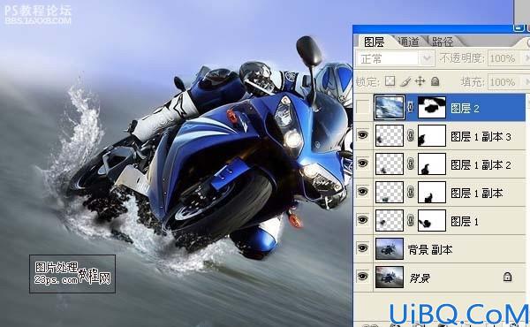The width and height of the screenshot is (530, 327).
Task: Hide 背景 layer with eye icon
Action: coord(363,277)
